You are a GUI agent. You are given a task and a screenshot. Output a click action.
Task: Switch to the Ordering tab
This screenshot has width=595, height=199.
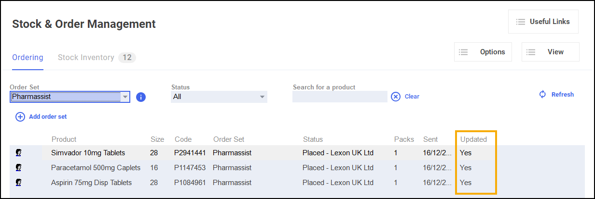click(28, 58)
